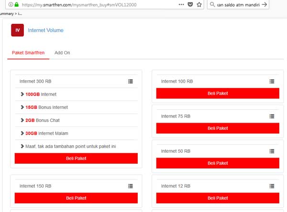287x212 pixels.
Task: Click Beli Paket for Internet 150 RB
Action: click(x=76, y=198)
